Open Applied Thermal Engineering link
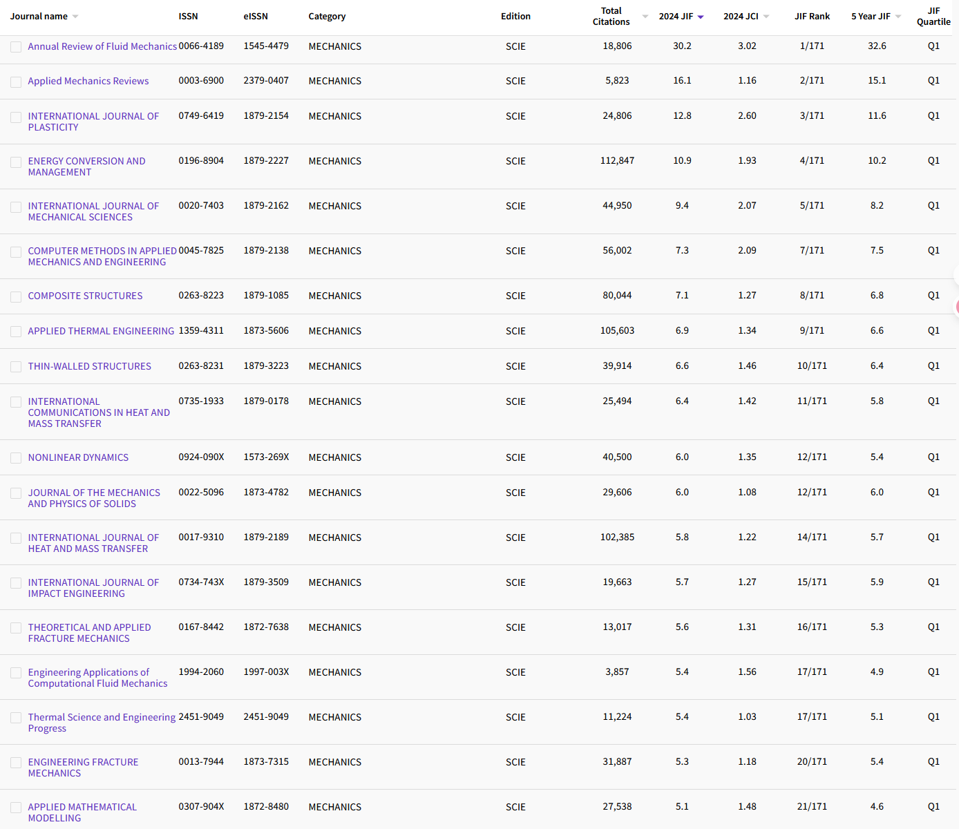Screen dimensions: 959x829 [101, 331]
